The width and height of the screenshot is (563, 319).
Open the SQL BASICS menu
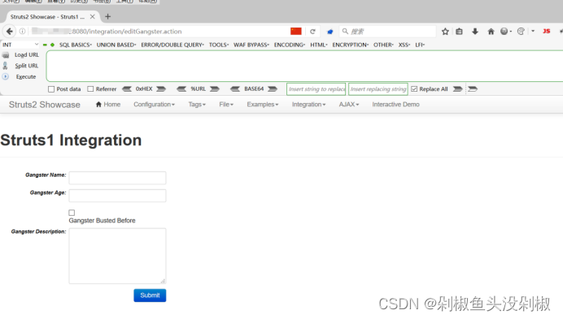[x=76, y=45]
